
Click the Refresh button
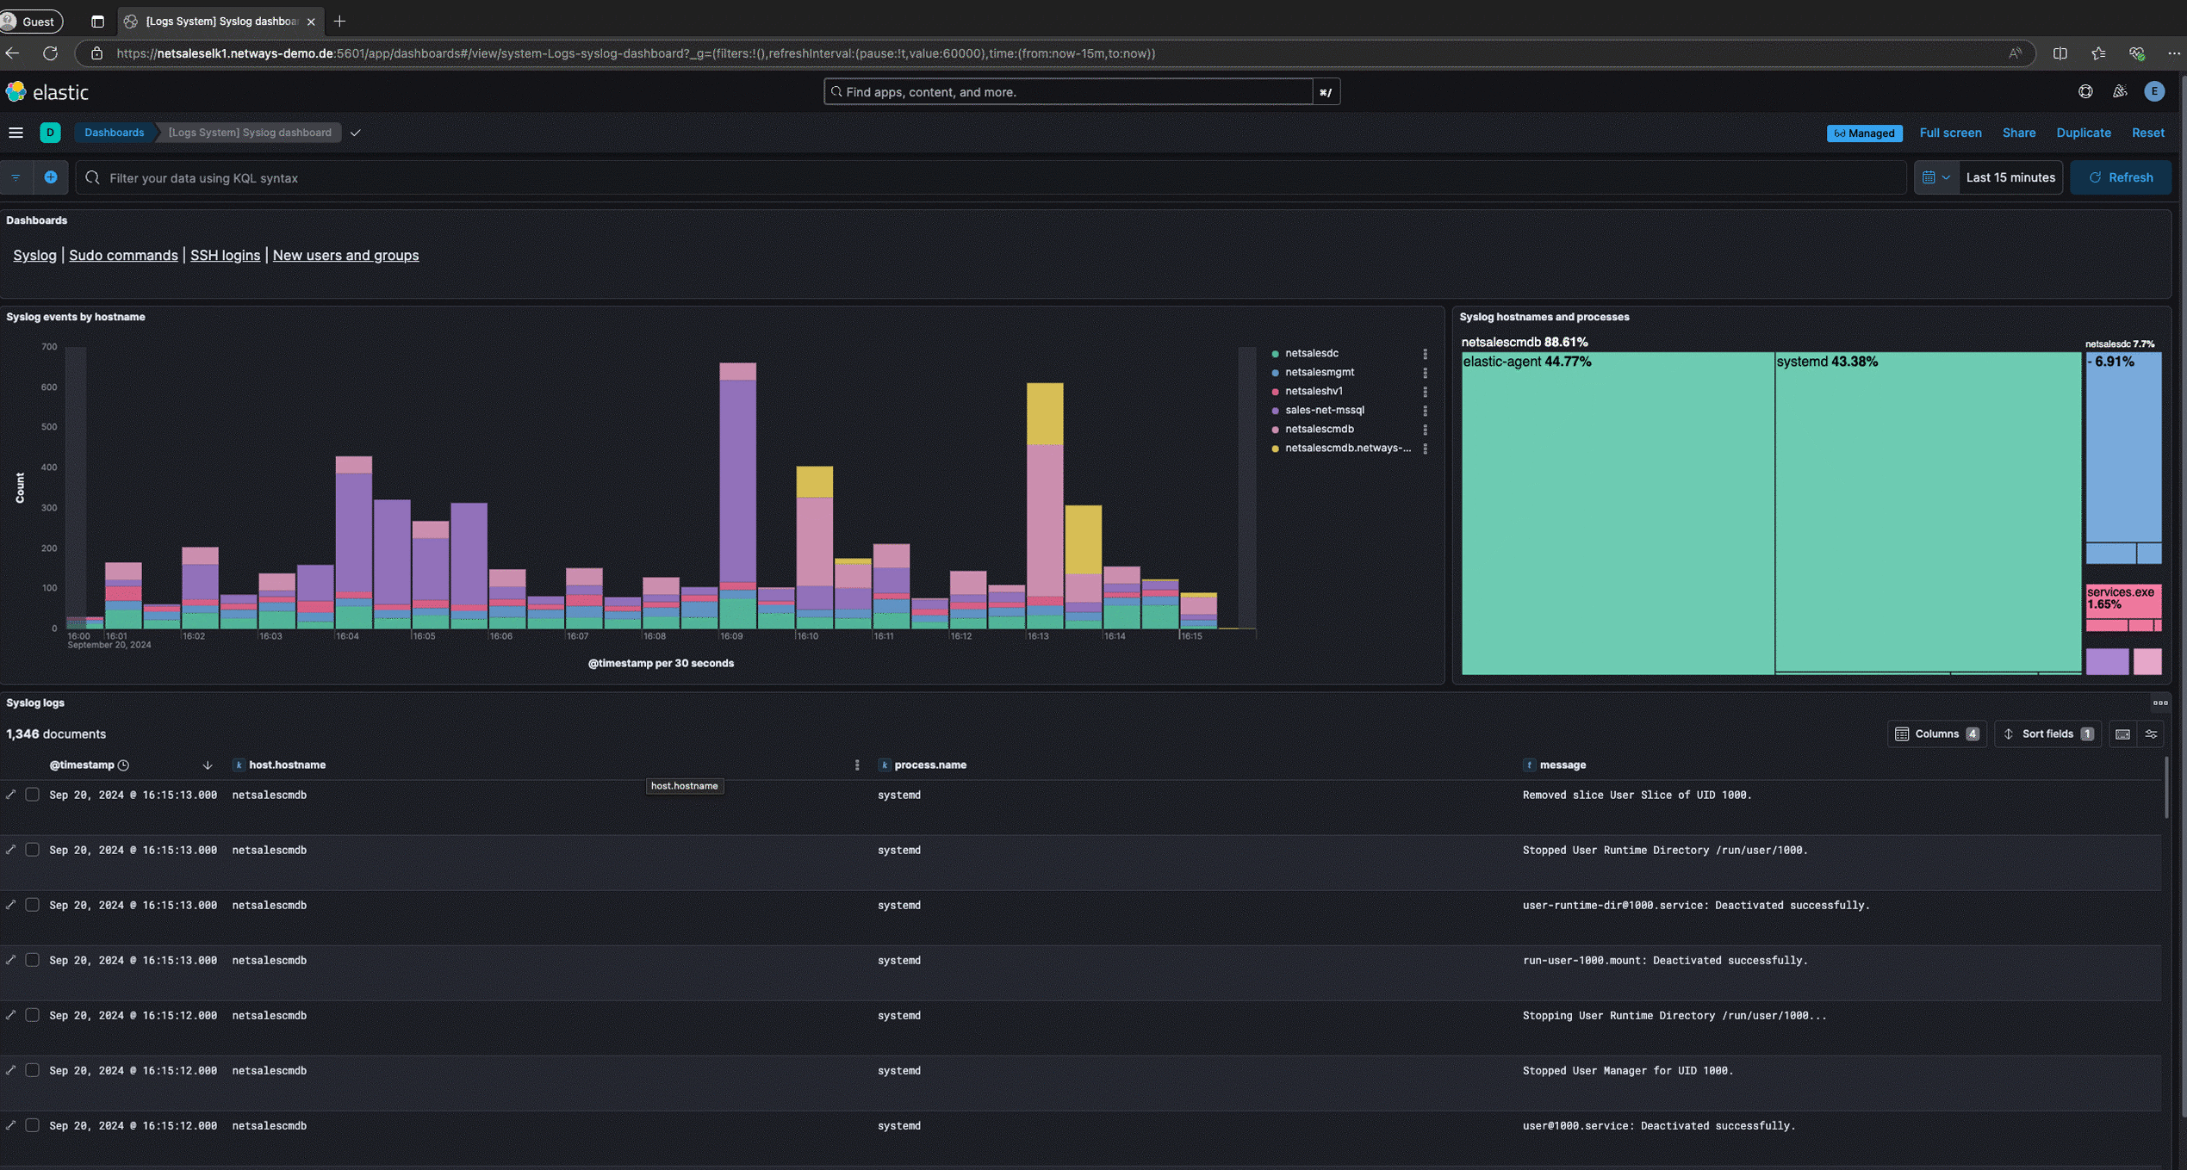(x=2121, y=177)
